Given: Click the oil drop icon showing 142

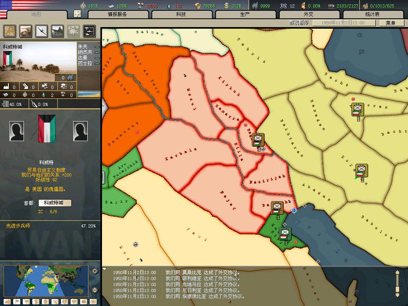Looking at the screenshot, I should click(x=169, y=6).
